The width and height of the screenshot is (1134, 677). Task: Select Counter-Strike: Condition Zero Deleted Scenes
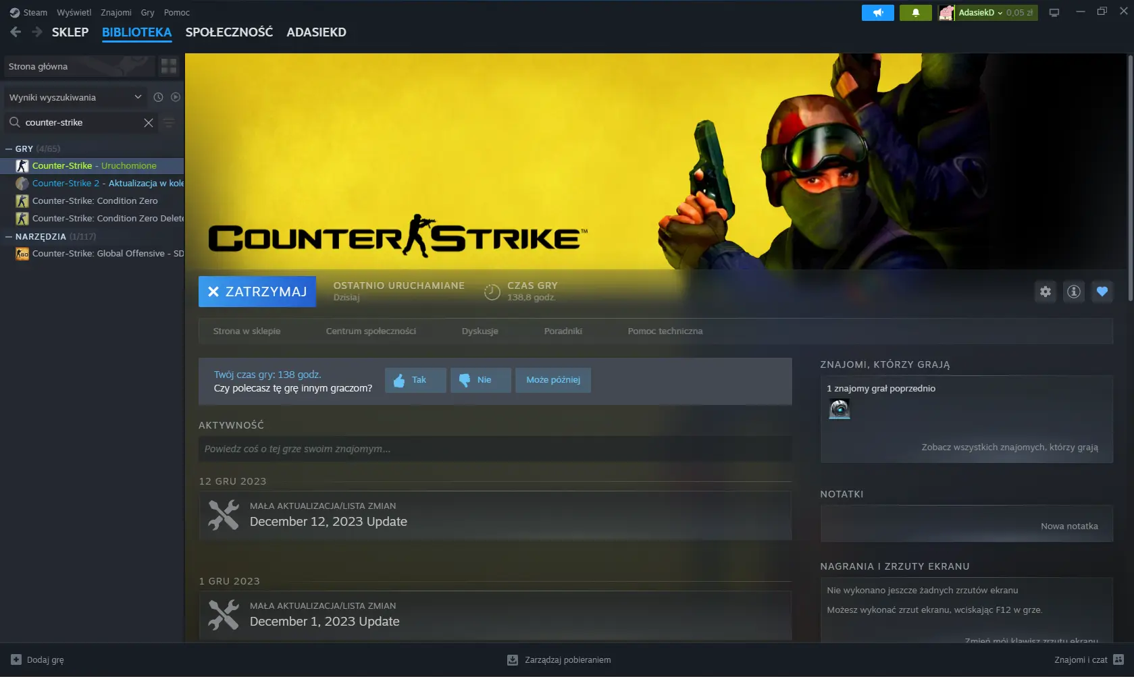coord(92,218)
